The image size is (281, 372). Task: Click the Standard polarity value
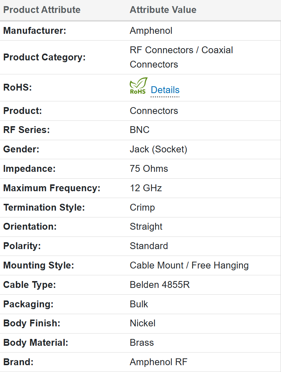tap(149, 246)
